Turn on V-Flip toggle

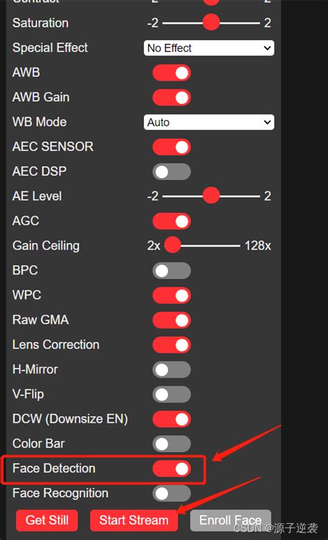tap(172, 394)
